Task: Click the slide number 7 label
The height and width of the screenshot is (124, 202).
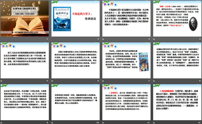Action: click(x=149, y=81)
